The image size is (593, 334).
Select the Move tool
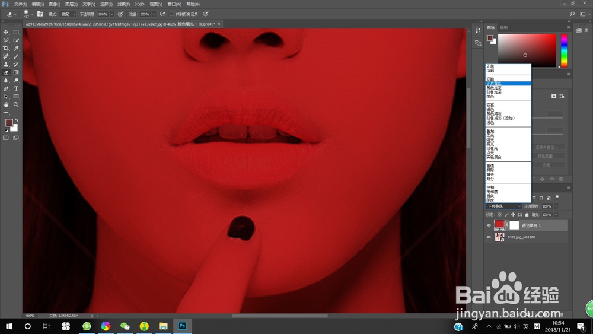(x=6, y=33)
